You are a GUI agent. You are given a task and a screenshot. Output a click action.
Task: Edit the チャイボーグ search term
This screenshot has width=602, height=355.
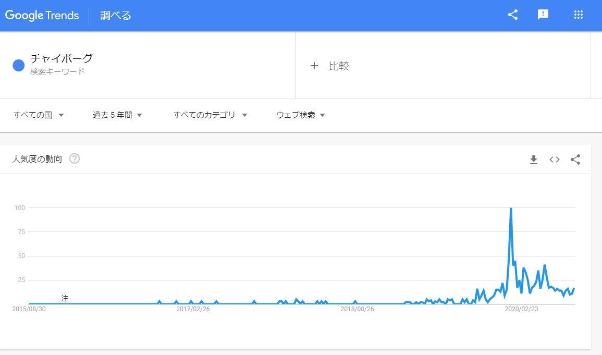(62, 58)
